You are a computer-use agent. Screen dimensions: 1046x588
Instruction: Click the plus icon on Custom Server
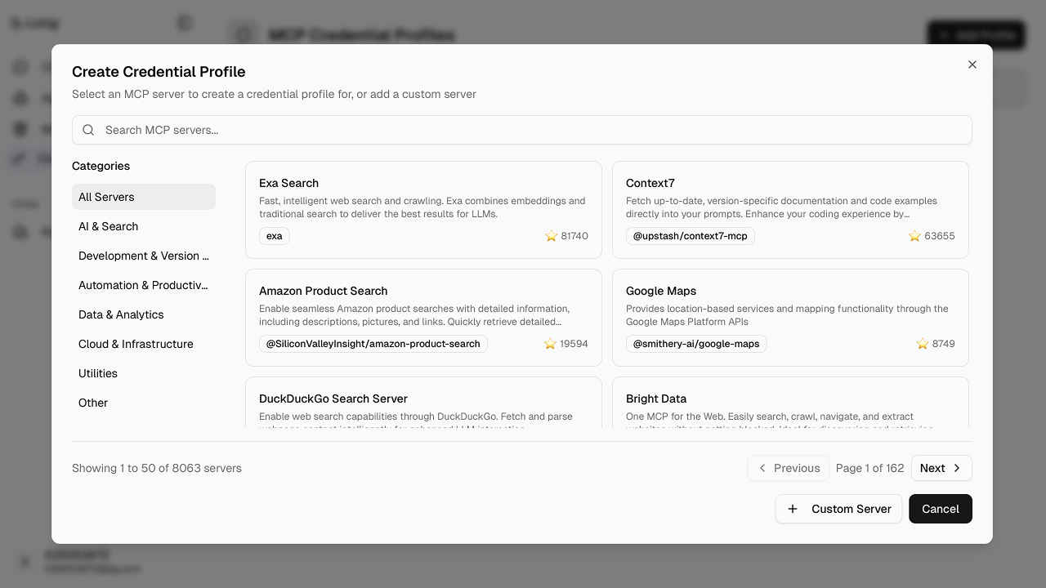(793, 509)
